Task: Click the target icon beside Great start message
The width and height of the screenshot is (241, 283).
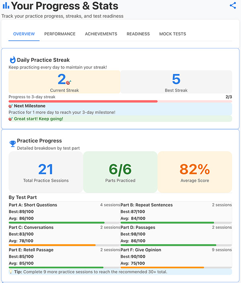Action: coord(11,119)
